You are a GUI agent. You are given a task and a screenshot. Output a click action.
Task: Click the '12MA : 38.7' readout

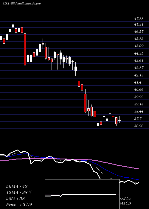(x=19, y=193)
